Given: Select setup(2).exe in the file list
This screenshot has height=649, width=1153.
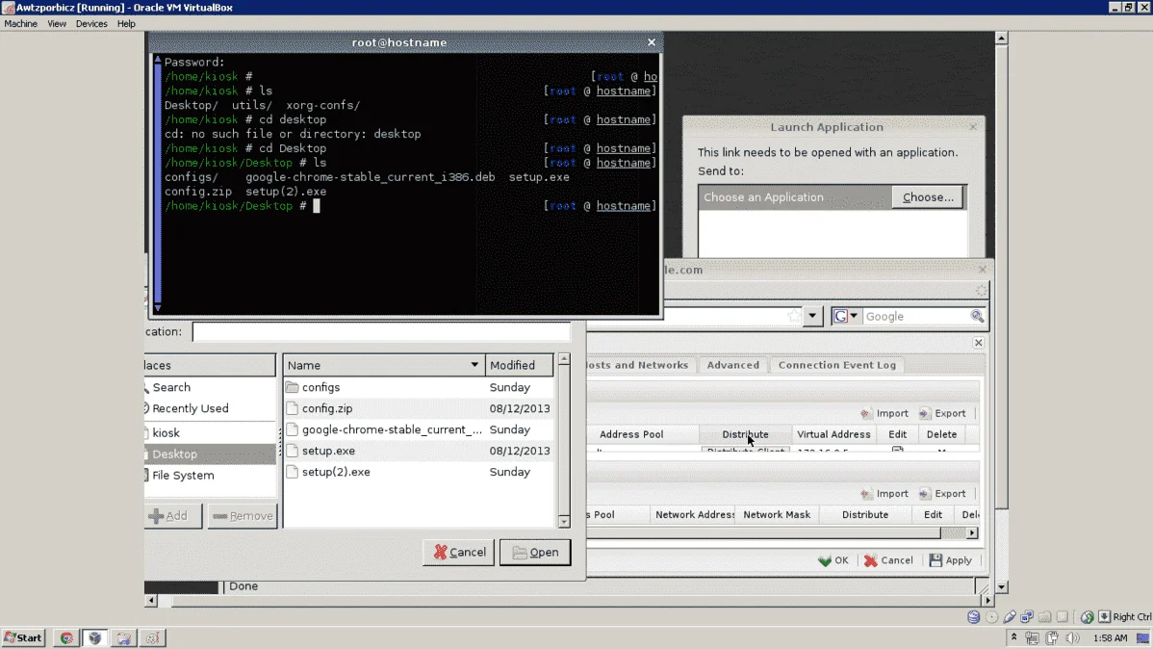Looking at the screenshot, I should (x=419, y=473).
